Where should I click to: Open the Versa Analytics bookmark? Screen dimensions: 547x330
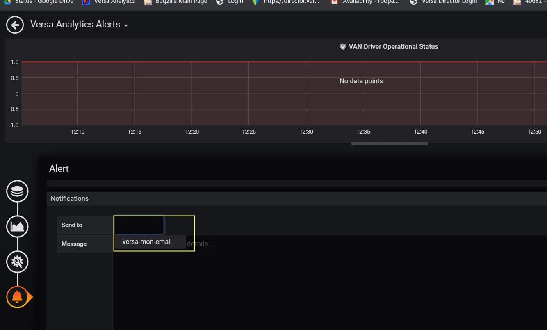coord(109,2)
